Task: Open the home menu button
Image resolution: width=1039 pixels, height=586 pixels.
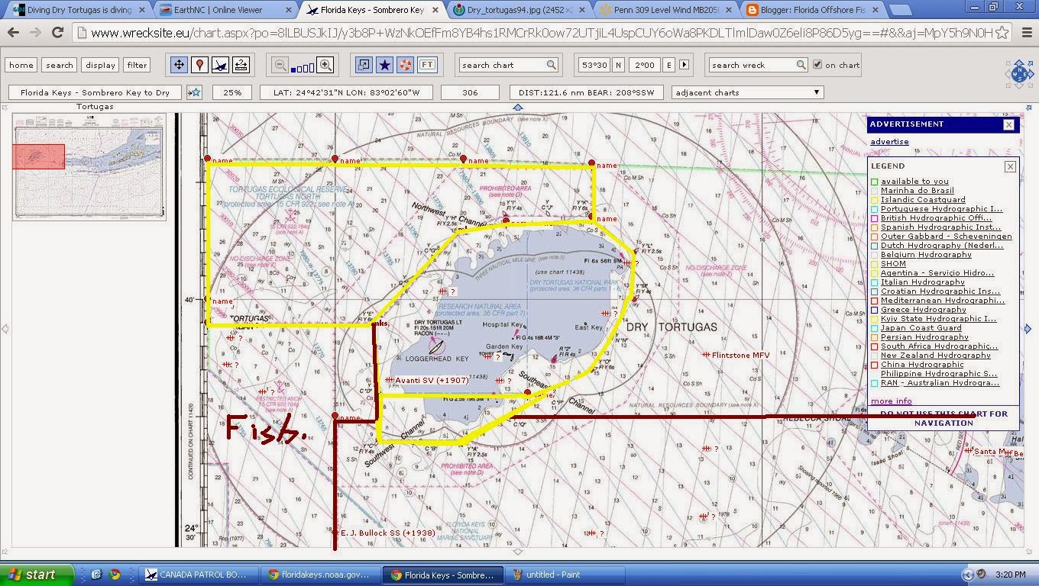Action: [21, 65]
